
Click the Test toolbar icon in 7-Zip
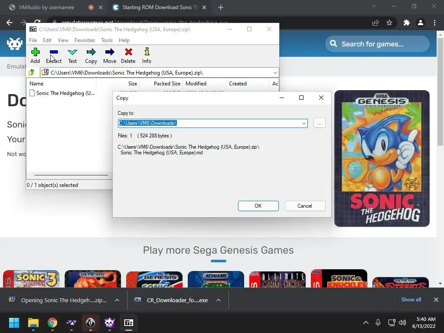[x=72, y=55]
